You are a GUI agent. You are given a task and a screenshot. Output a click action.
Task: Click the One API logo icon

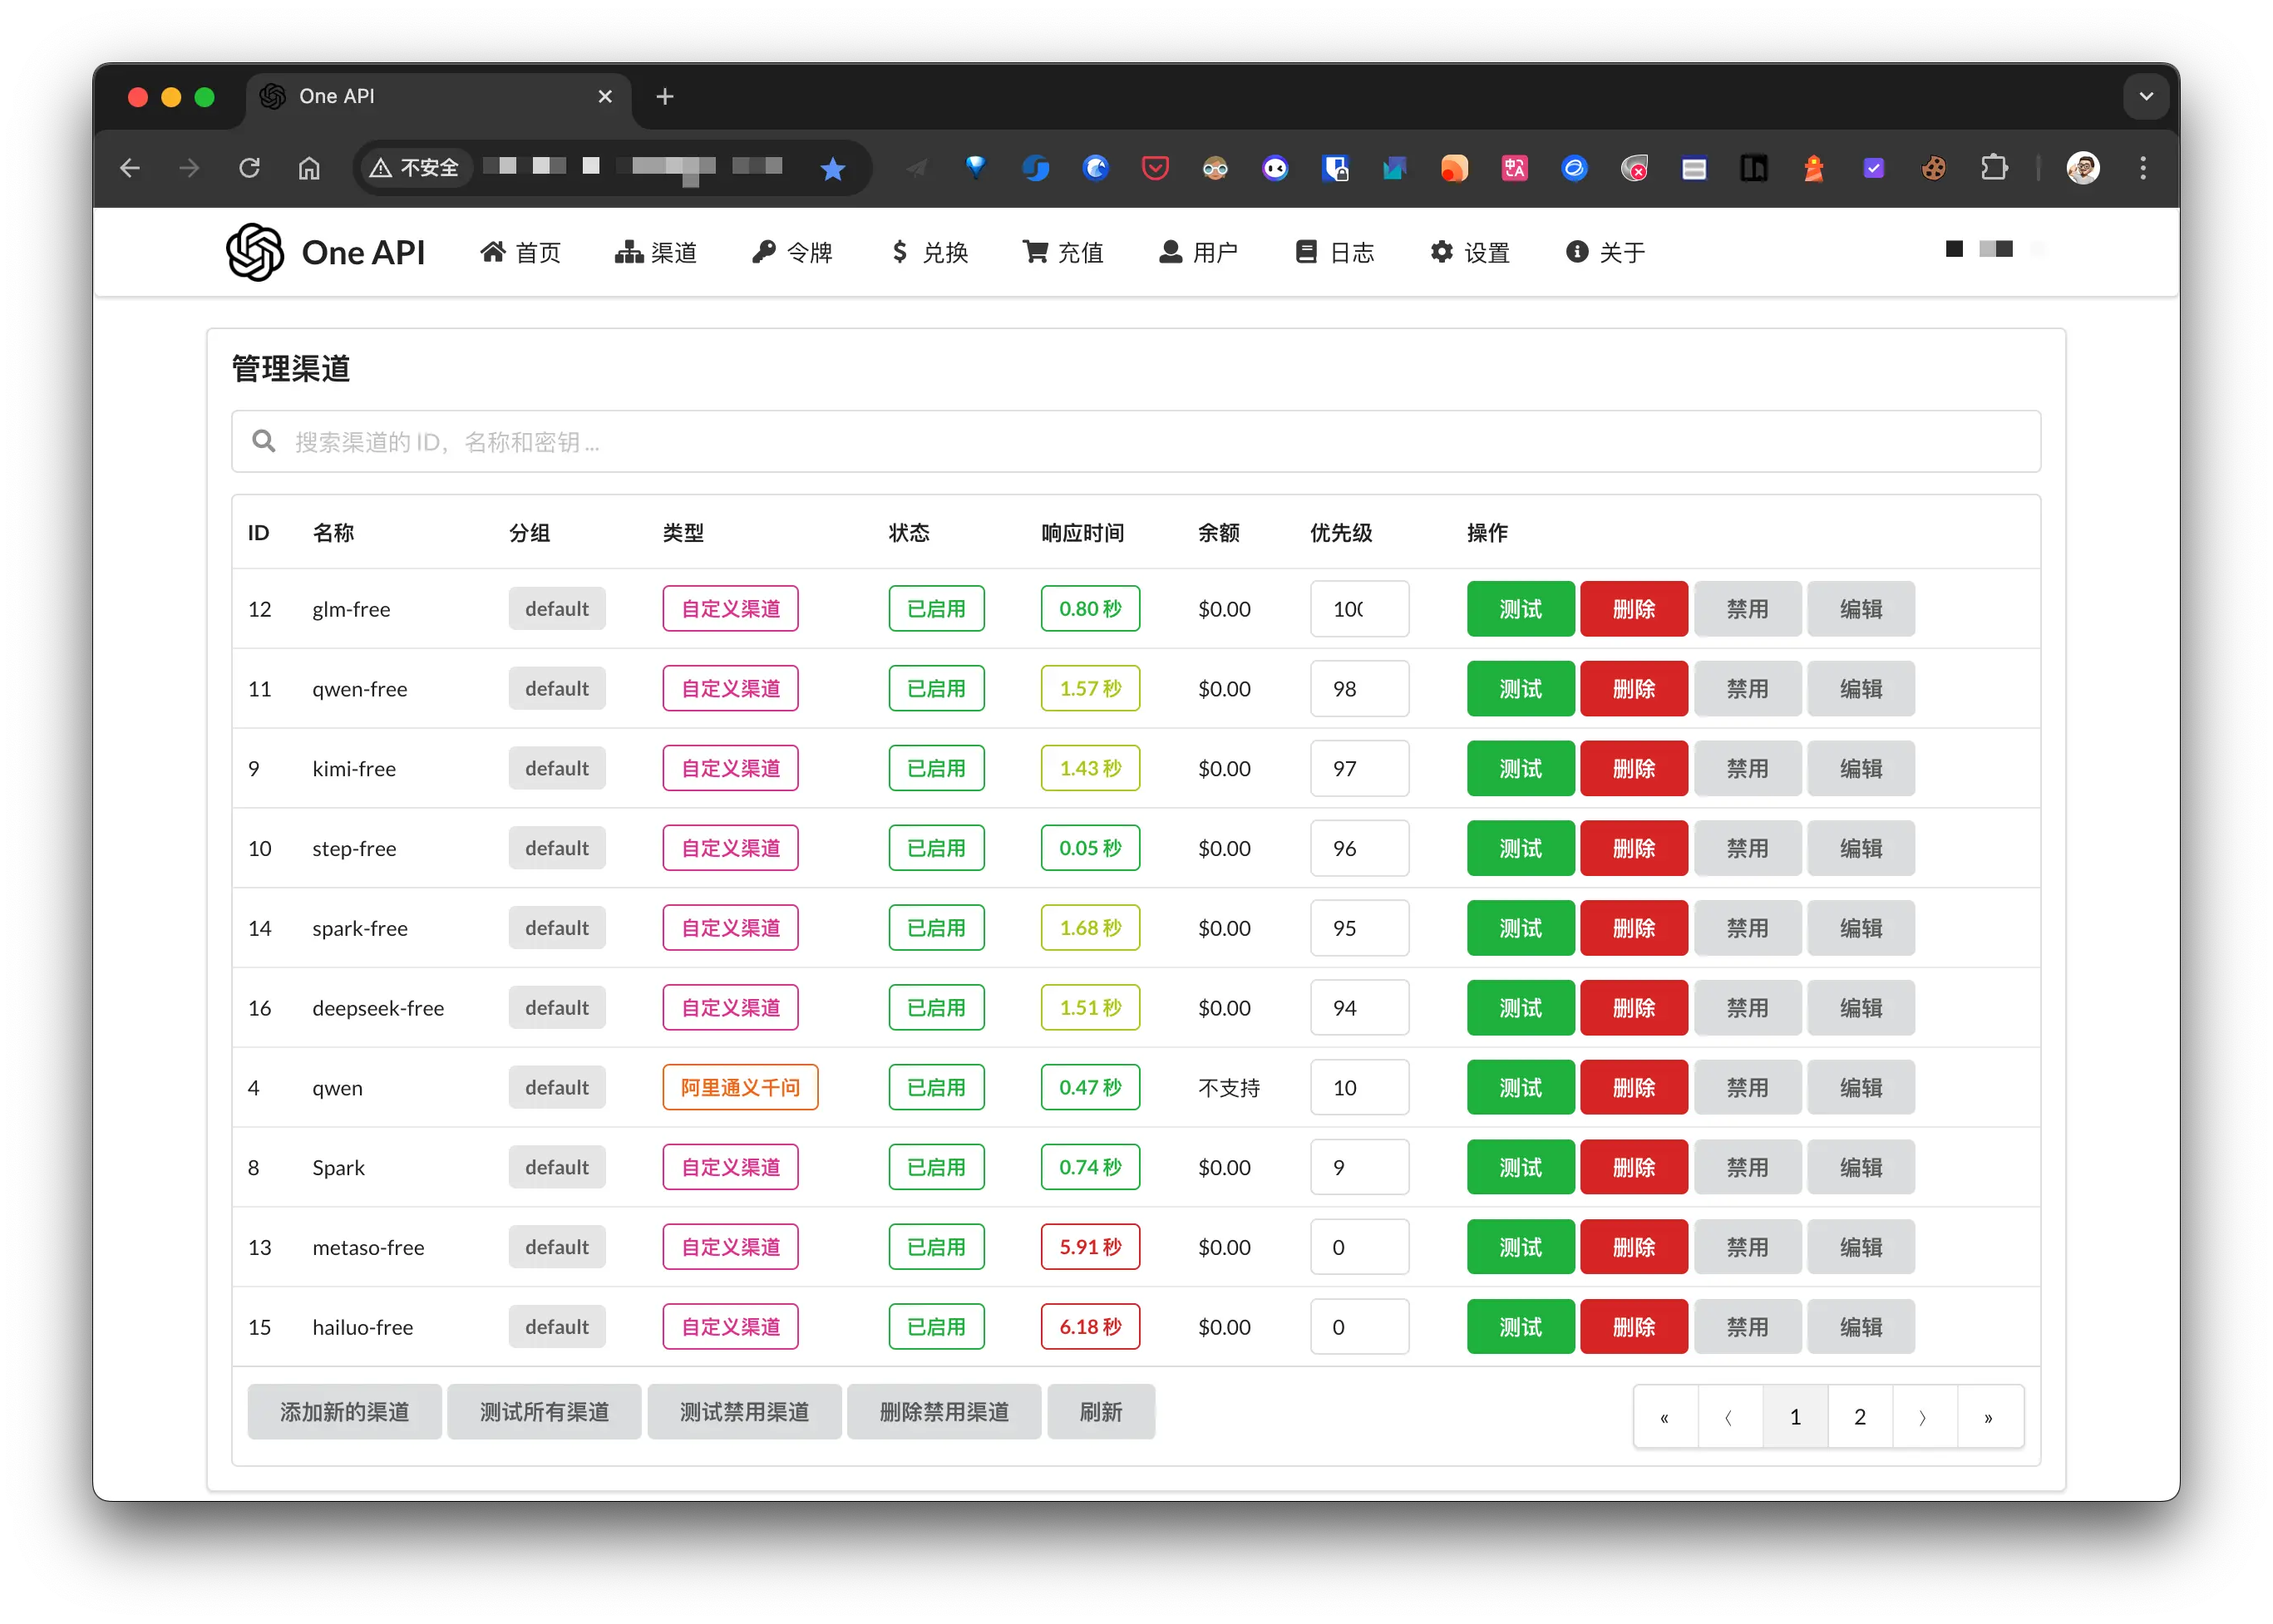click(255, 252)
